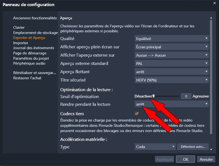Close the Panneau de configuration dialog
The image size is (219, 166).
click(214, 3)
